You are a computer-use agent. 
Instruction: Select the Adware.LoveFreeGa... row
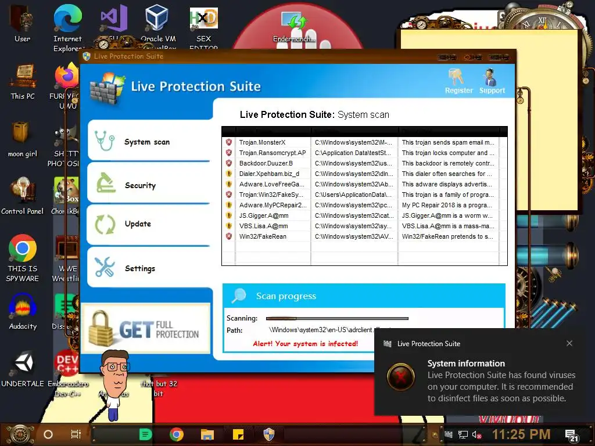pyautogui.click(x=364, y=184)
